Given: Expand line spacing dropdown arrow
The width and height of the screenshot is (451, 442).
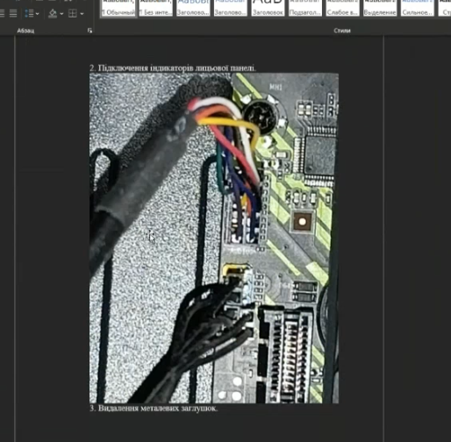Looking at the screenshot, I should (37, 13).
